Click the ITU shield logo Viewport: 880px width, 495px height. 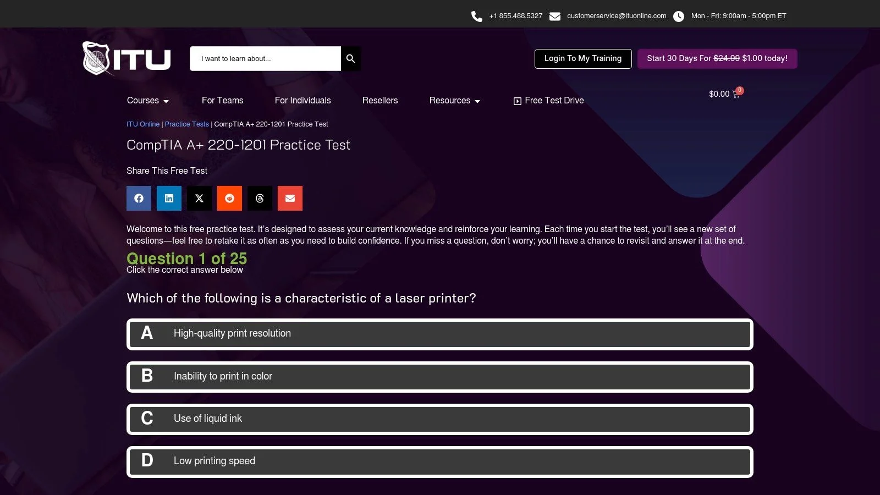pos(127,58)
